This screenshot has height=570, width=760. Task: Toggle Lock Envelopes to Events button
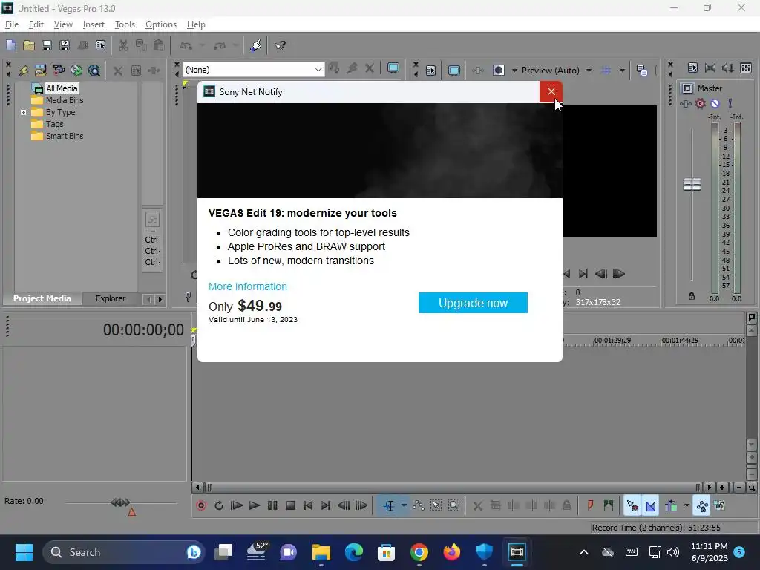(702, 505)
